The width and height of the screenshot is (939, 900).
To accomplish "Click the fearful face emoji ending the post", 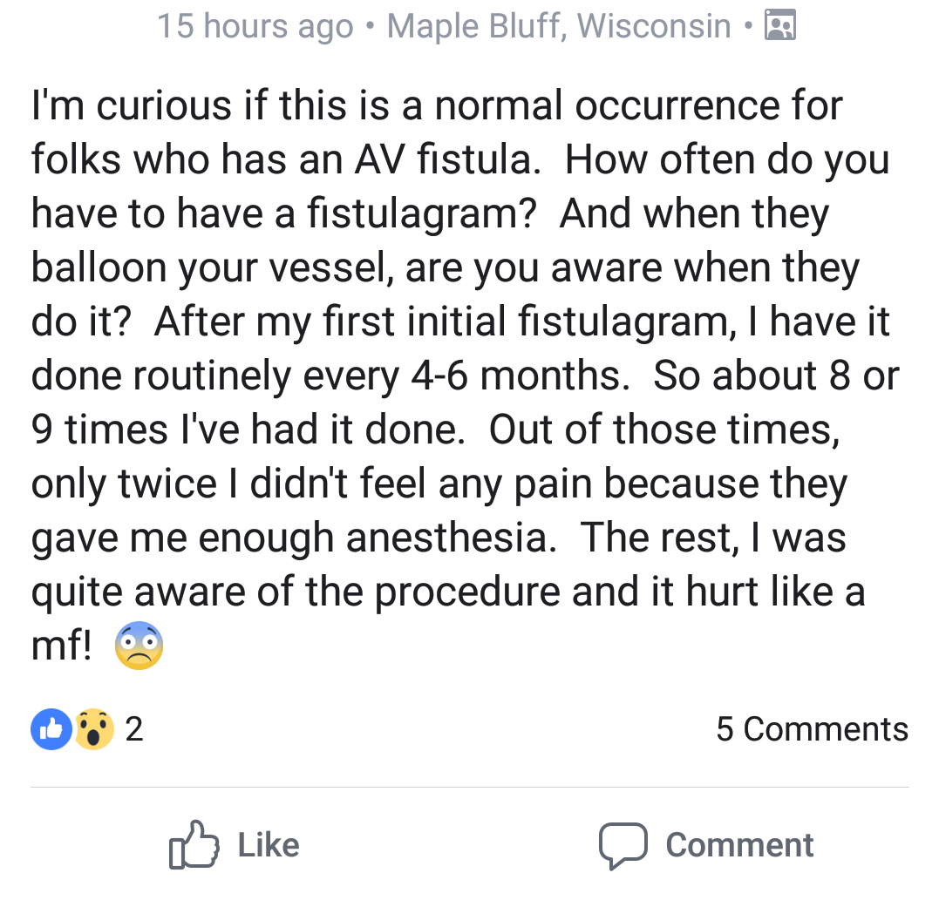I will pos(139,646).
